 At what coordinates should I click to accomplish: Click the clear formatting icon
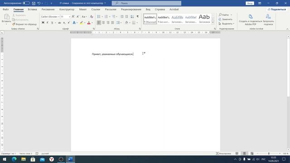pyautogui.click(x=92, y=17)
